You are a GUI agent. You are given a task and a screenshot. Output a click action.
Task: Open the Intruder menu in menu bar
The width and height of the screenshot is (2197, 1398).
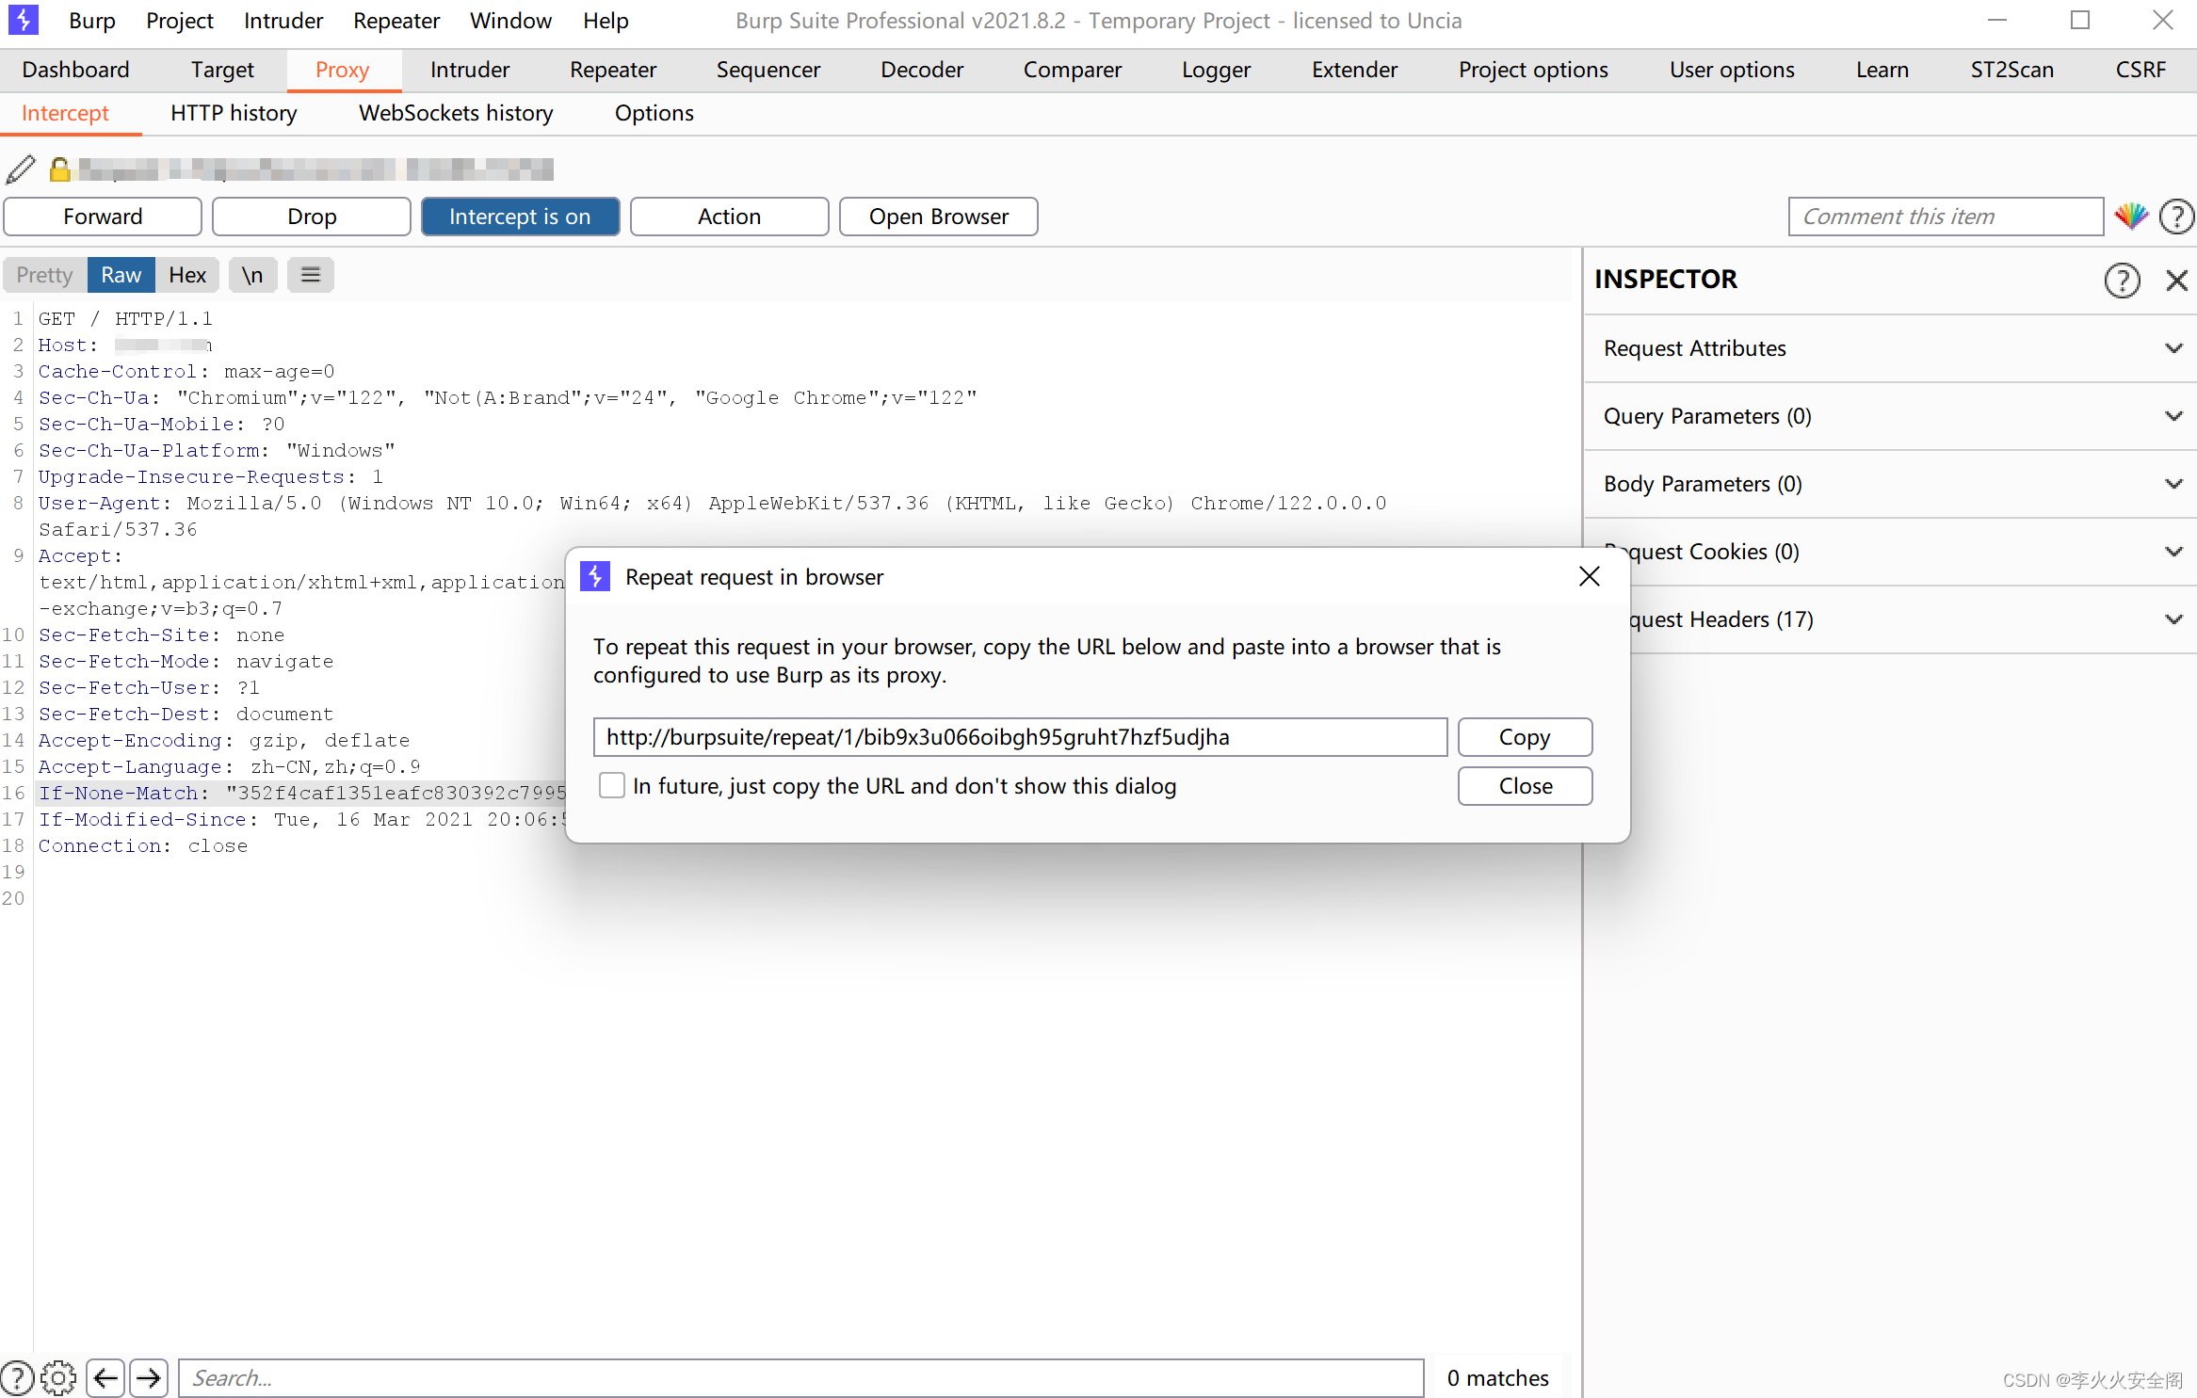point(283,21)
